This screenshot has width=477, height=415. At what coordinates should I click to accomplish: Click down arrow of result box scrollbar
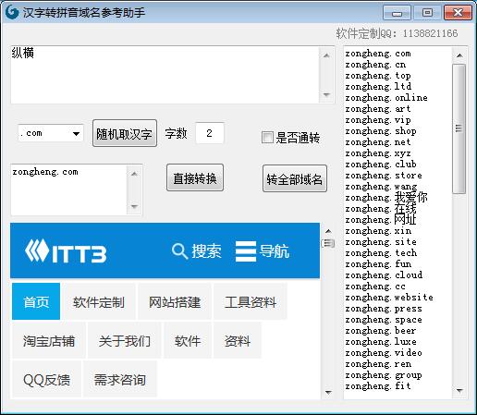[x=134, y=206]
